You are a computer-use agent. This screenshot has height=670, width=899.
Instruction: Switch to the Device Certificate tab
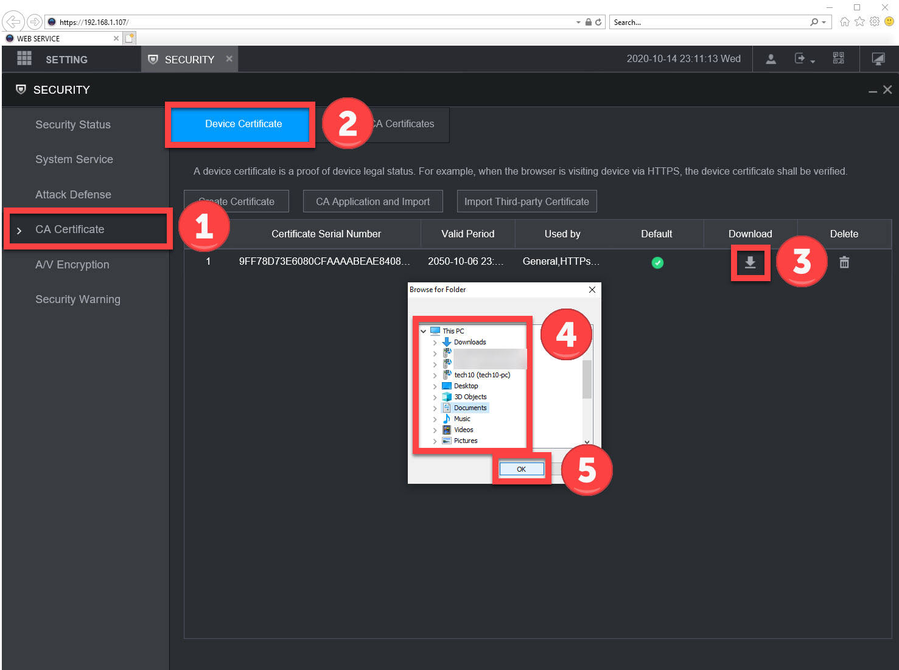tap(243, 124)
